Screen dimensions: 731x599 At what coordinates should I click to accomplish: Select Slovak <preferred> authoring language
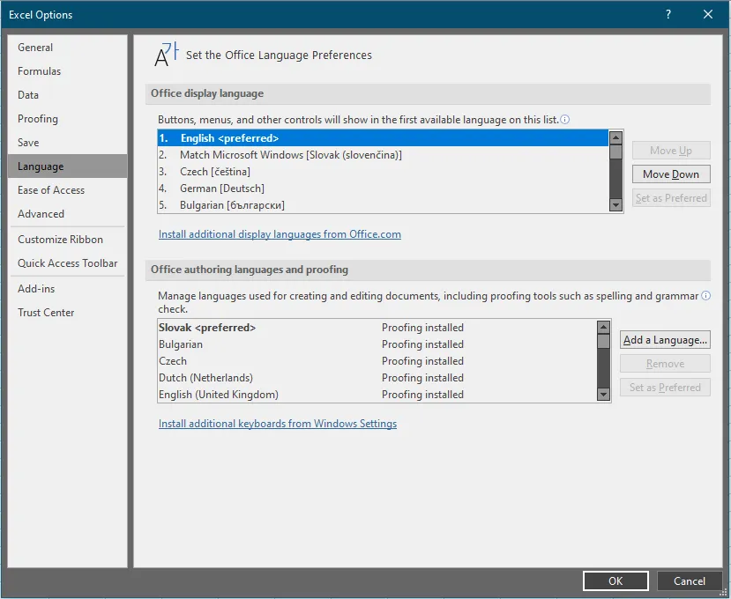point(377,328)
